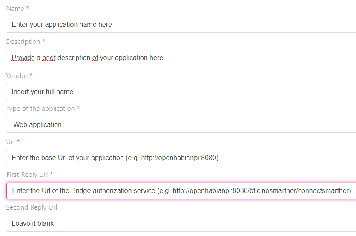The width and height of the screenshot is (356, 236).
Task: Click the First Reply Url label
Action: coord(27,175)
